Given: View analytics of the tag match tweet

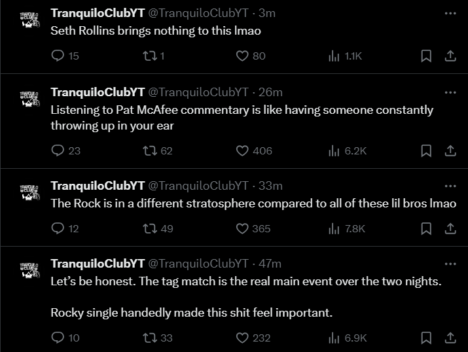Looking at the screenshot, I should pos(334,338).
